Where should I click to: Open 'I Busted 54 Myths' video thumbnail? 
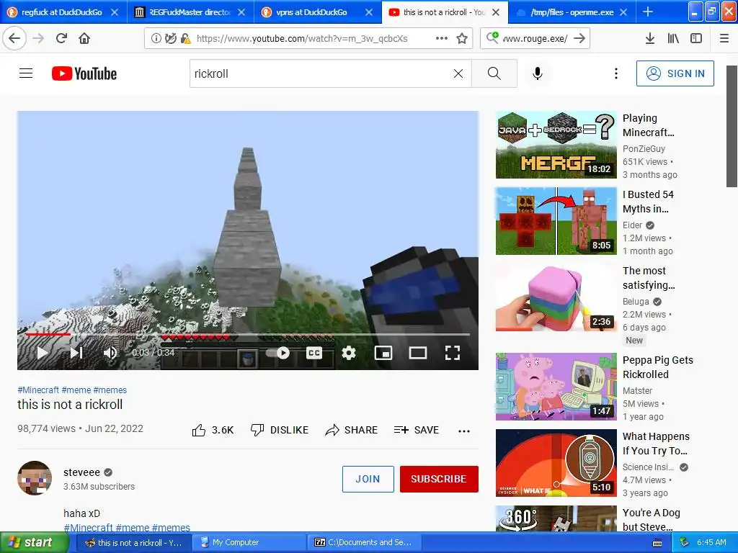[556, 221]
